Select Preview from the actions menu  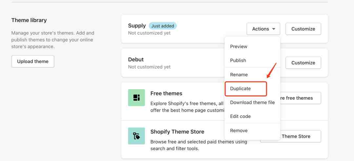pyautogui.click(x=239, y=47)
